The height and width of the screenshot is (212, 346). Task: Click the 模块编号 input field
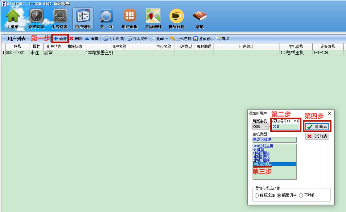coord(285,126)
